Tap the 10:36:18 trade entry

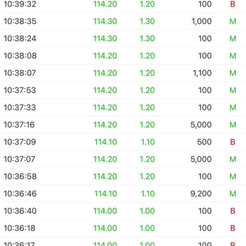point(123,228)
